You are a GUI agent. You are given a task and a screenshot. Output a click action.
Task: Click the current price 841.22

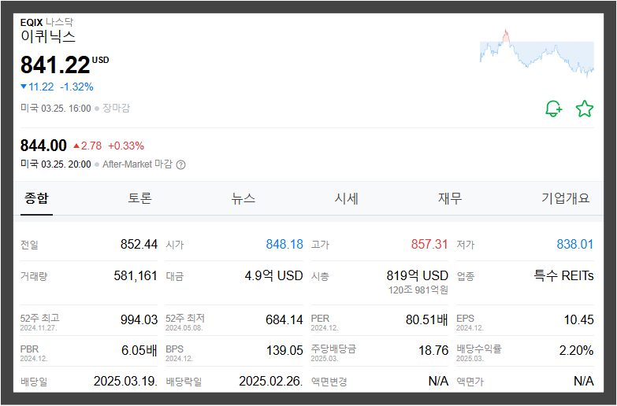pyautogui.click(x=55, y=65)
